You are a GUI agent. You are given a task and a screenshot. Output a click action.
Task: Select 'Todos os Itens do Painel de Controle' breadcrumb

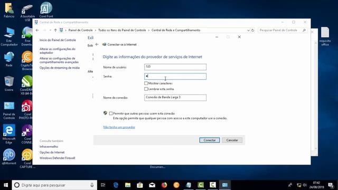[122, 30]
